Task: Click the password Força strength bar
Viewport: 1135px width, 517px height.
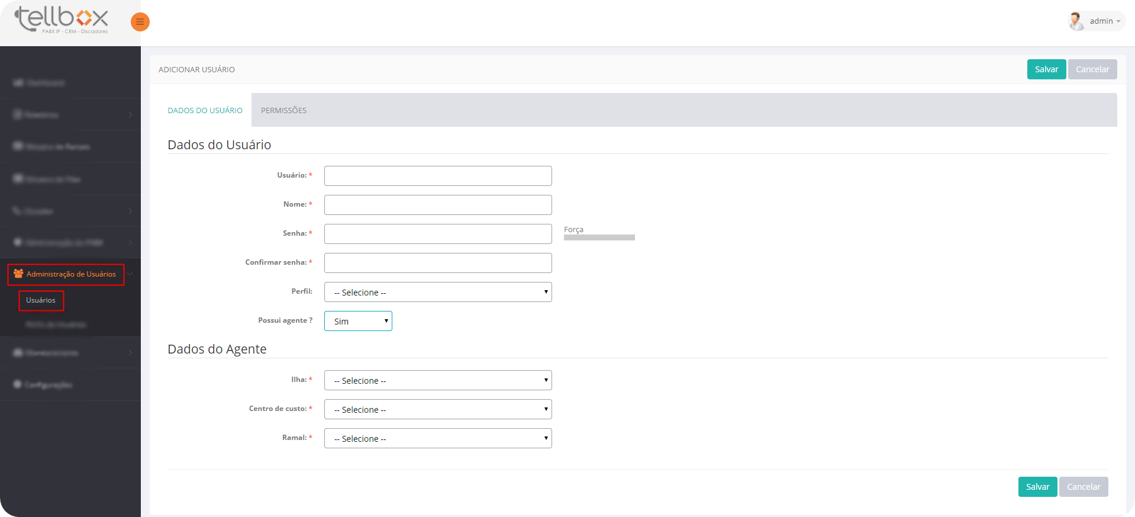Action: tap(599, 237)
